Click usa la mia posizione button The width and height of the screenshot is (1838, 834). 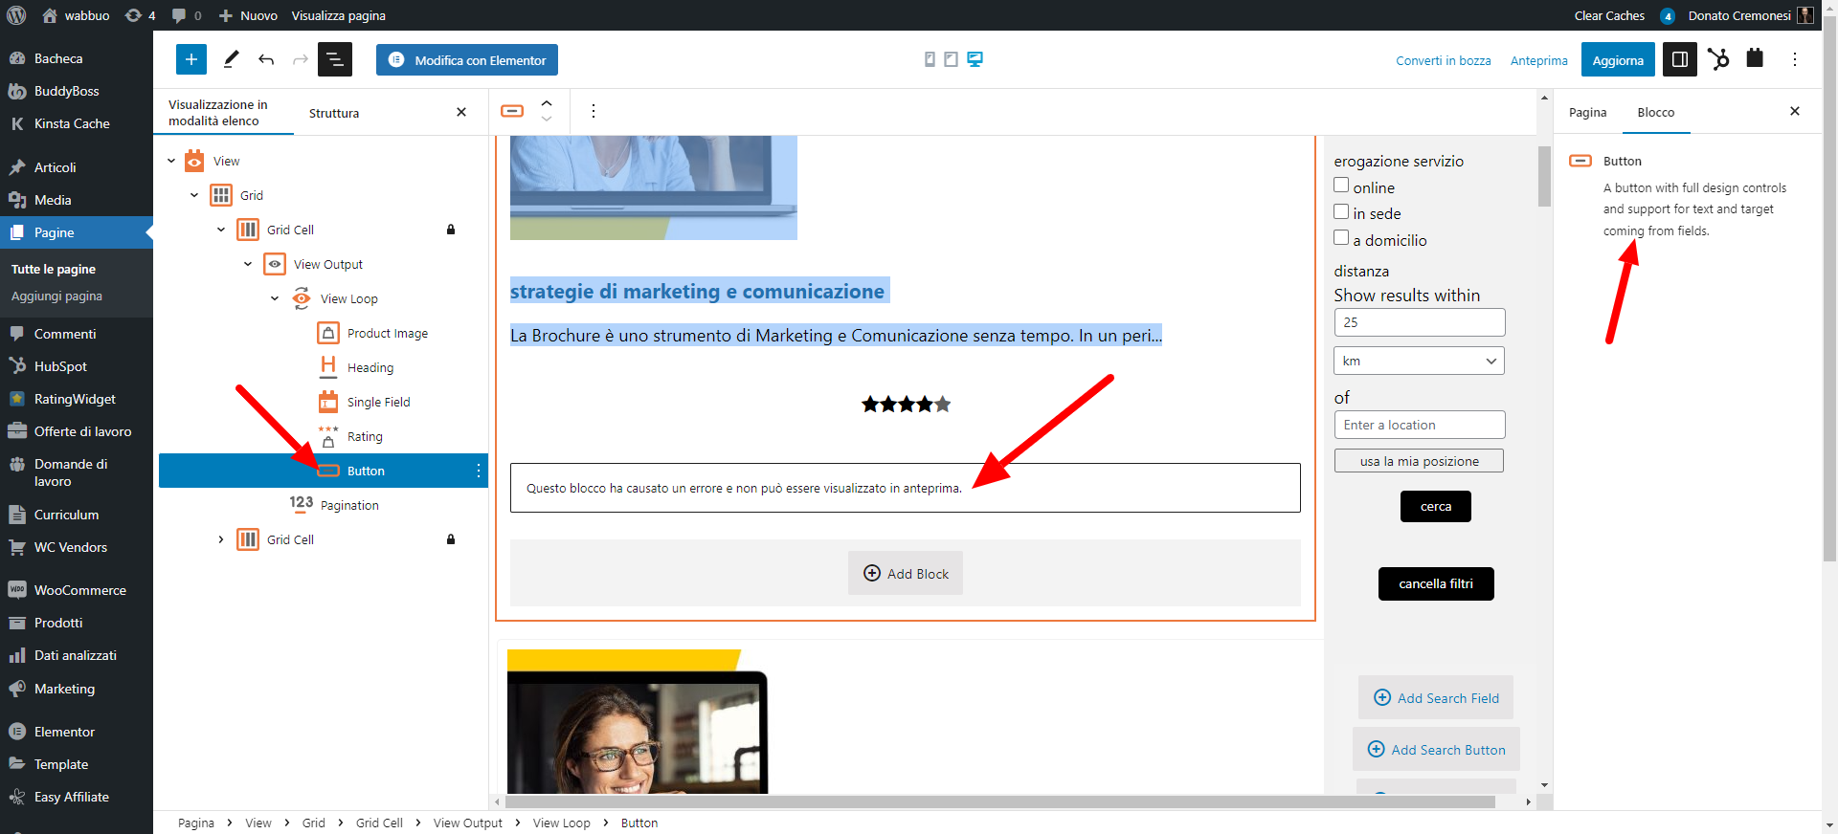point(1419,461)
